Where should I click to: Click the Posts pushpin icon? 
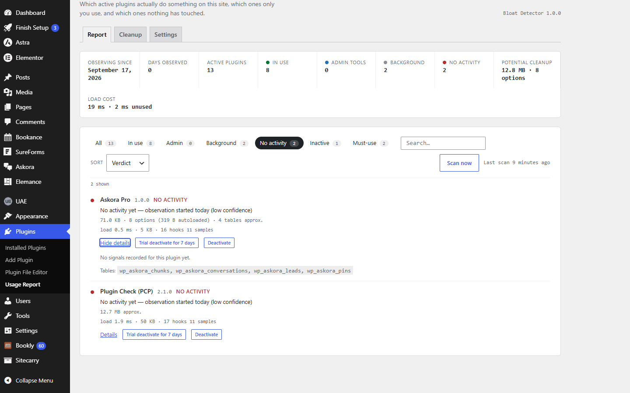(x=8, y=77)
